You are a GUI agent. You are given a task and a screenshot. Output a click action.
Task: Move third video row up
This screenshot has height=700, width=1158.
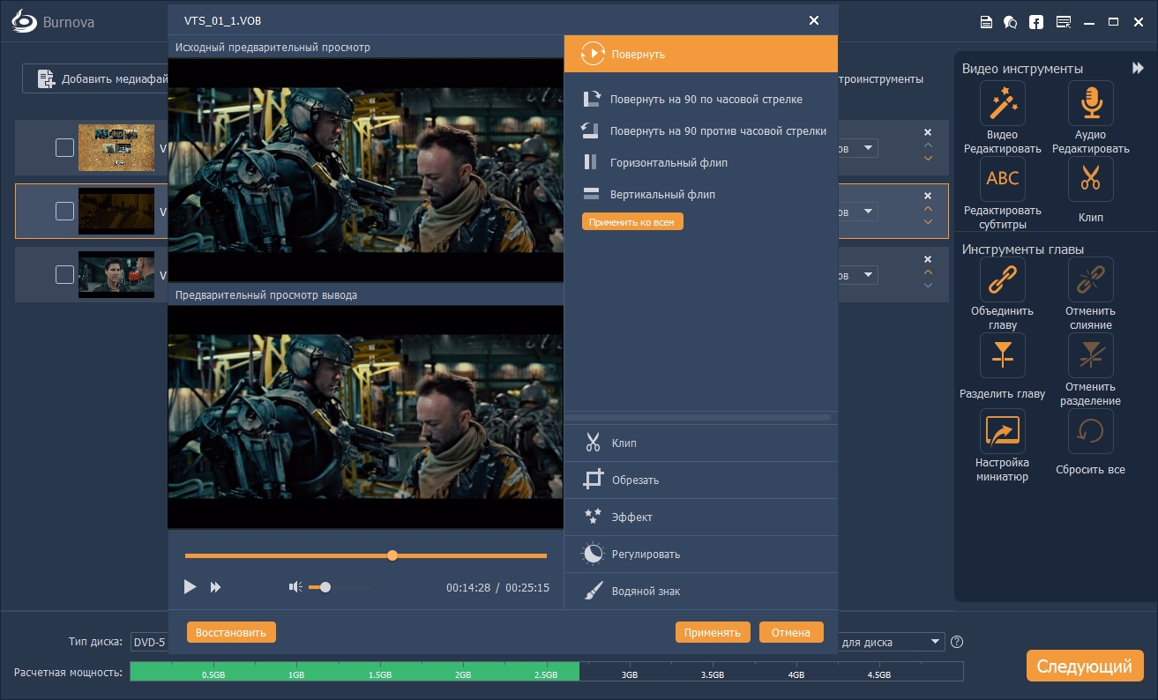pos(928,272)
